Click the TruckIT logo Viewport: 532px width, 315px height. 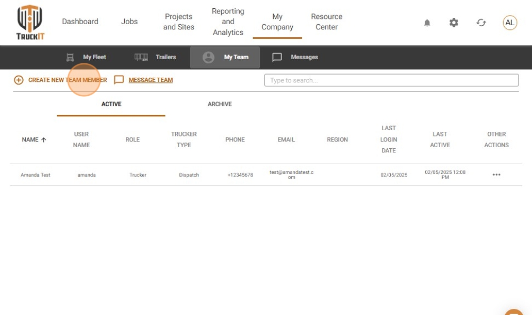pos(30,22)
